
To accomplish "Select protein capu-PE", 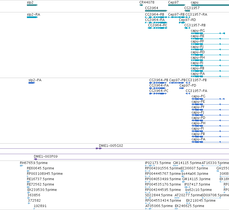I will (x=210, y=105).
